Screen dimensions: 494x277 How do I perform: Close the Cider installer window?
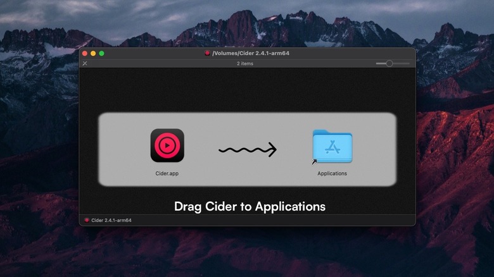tap(85, 53)
